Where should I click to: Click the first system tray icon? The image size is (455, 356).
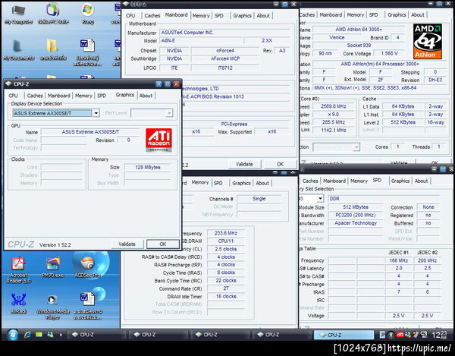click(383, 335)
